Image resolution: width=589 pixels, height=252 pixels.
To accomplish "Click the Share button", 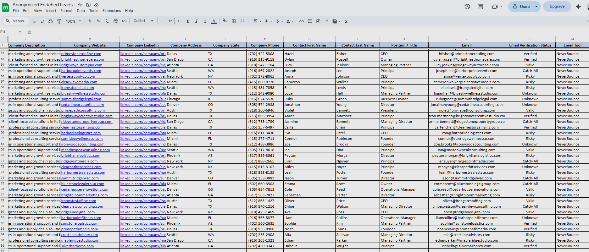I will 521,7.
